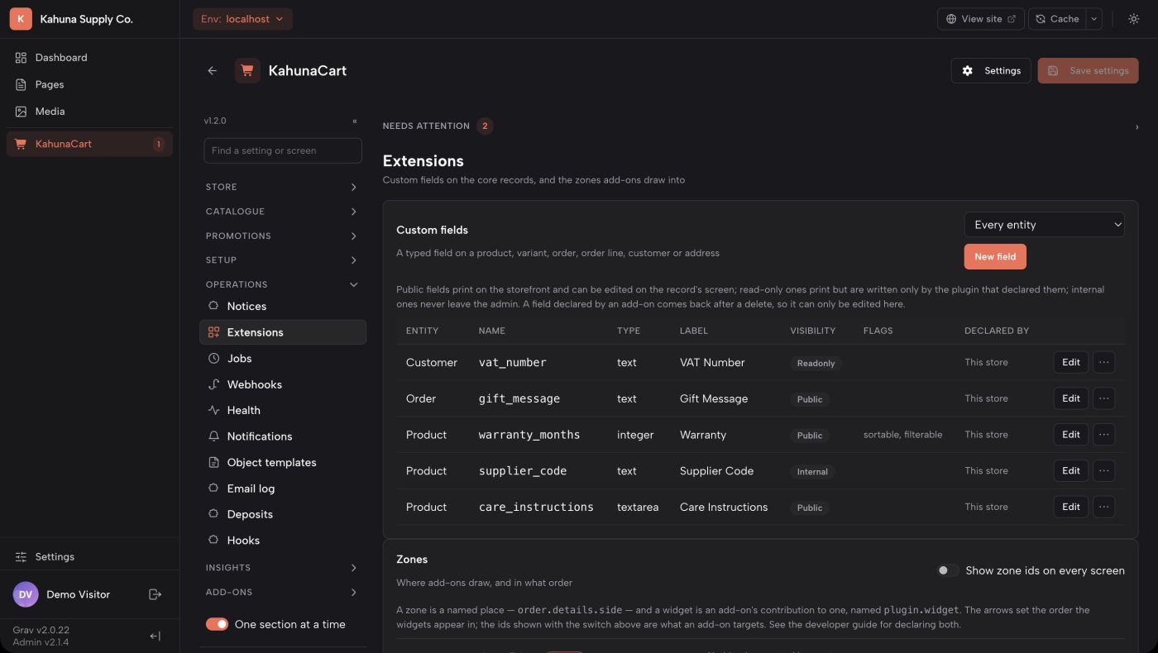This screenshot has width=1158, height=653.
Task: Focus the Find a setting or screen field
Action: click(x=283, y=150)
